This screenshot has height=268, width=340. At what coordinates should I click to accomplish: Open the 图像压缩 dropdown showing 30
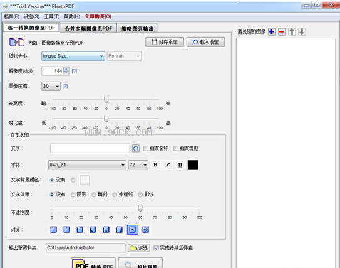coord(51,86)
